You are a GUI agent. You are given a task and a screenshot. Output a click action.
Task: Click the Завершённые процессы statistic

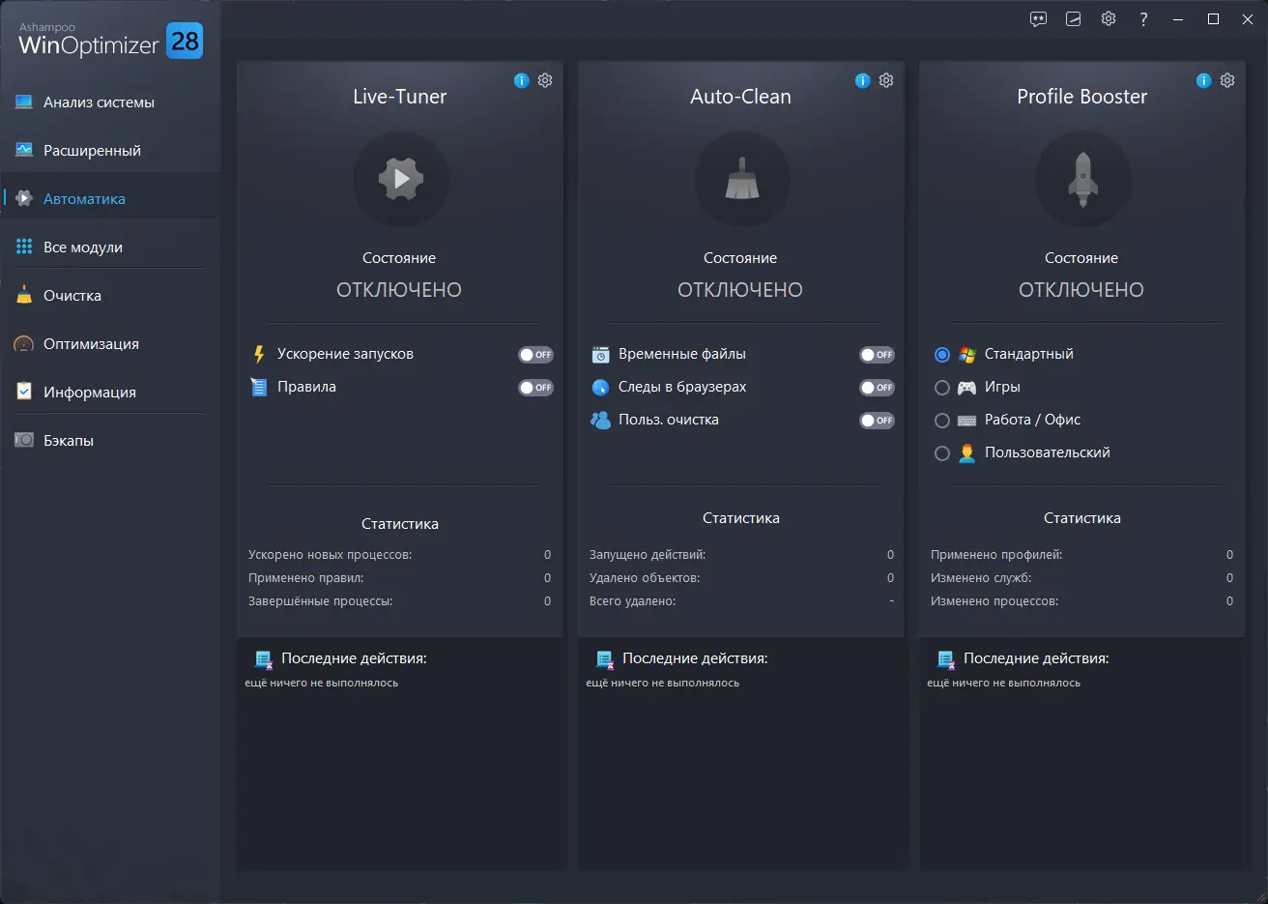click(400, 601)
